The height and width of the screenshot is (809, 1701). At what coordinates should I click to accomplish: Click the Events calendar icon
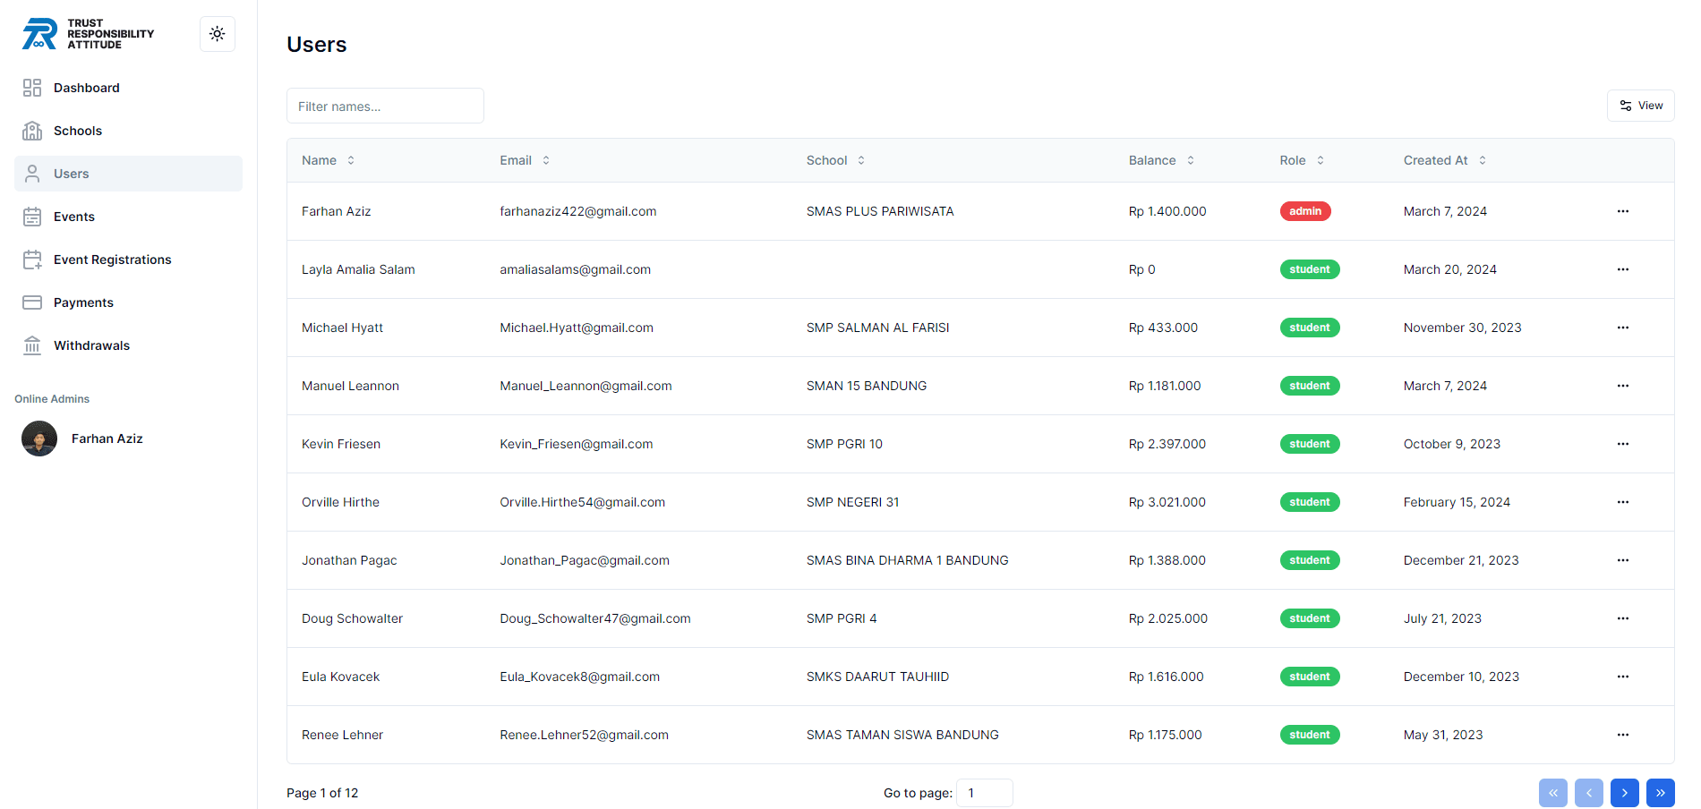point(32,217)
